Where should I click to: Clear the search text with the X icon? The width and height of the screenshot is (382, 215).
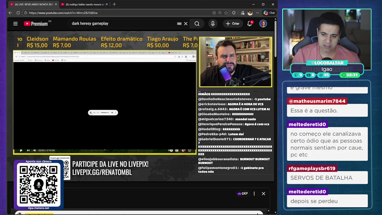186,24
